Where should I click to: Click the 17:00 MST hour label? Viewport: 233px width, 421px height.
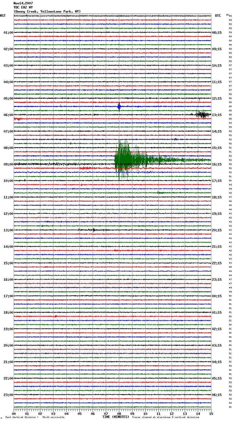[x=8, y=296]
